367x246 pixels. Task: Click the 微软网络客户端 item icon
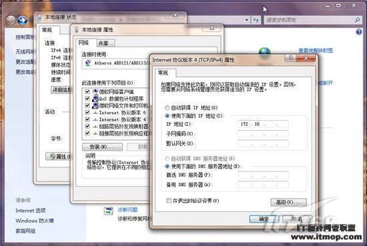click(95, 91)
